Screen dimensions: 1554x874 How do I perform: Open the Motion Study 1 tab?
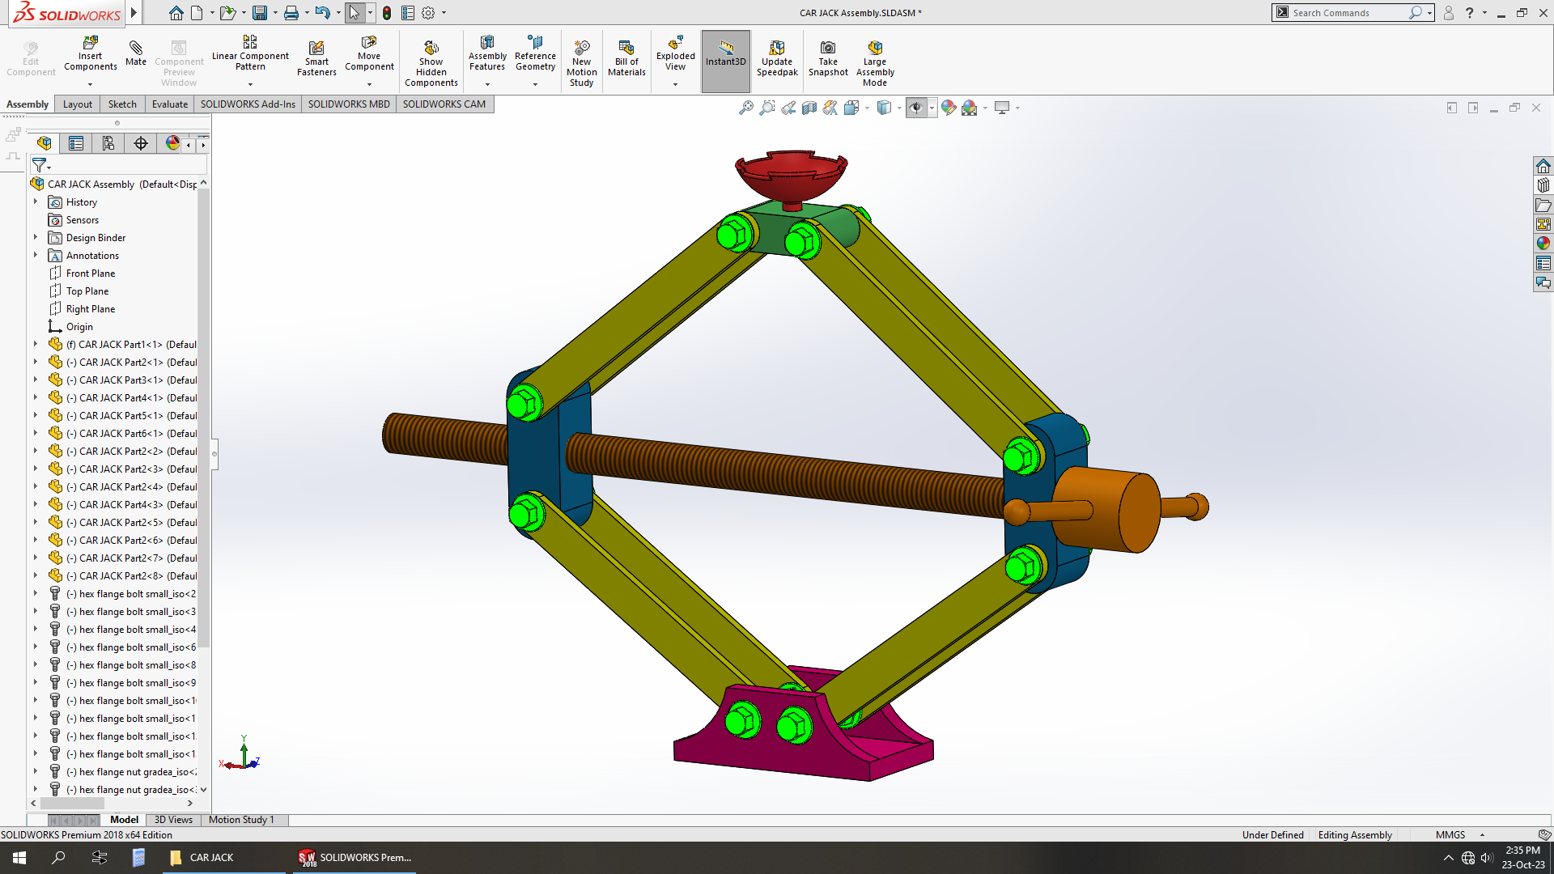[241, 820]
